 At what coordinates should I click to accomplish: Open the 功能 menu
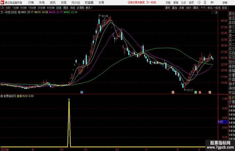[x=168, y=2]
